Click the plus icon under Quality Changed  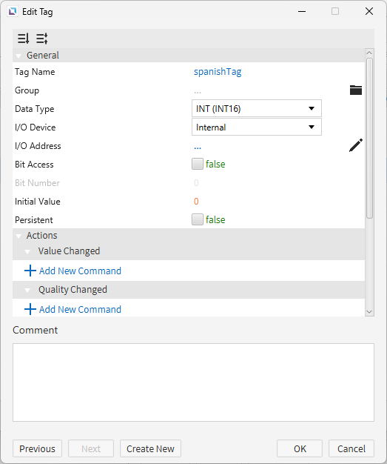(30, 309)
